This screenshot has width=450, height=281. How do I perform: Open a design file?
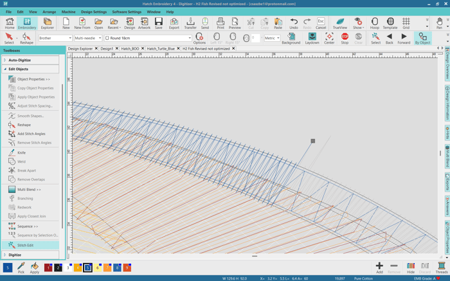tap(98, 23)
